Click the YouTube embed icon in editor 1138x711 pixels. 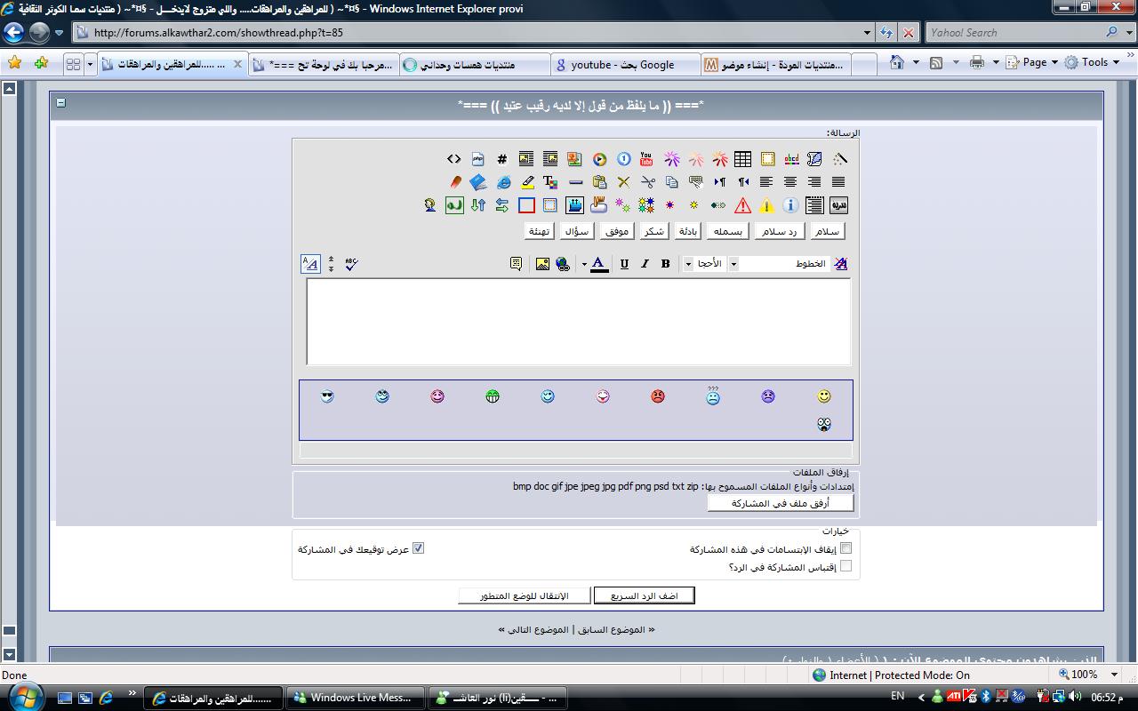(646, 159)
